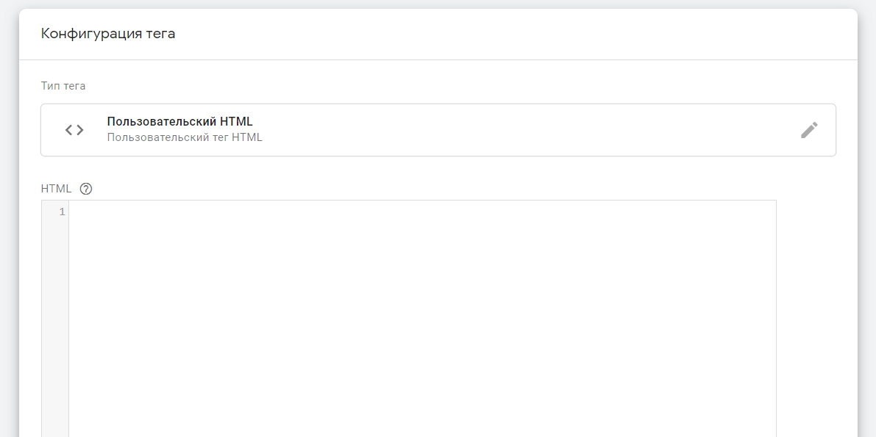Click the left border of the tag type card
The height and width of the screenshot is (437, 876).
click(41, 130)
